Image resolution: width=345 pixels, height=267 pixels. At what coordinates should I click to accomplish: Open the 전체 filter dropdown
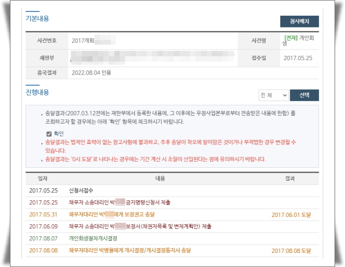pyautogui.click(x=273, y=95)
